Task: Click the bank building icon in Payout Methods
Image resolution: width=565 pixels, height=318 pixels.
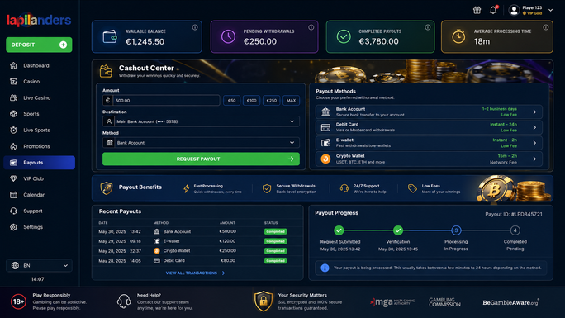Action: [x=325, y=112]
